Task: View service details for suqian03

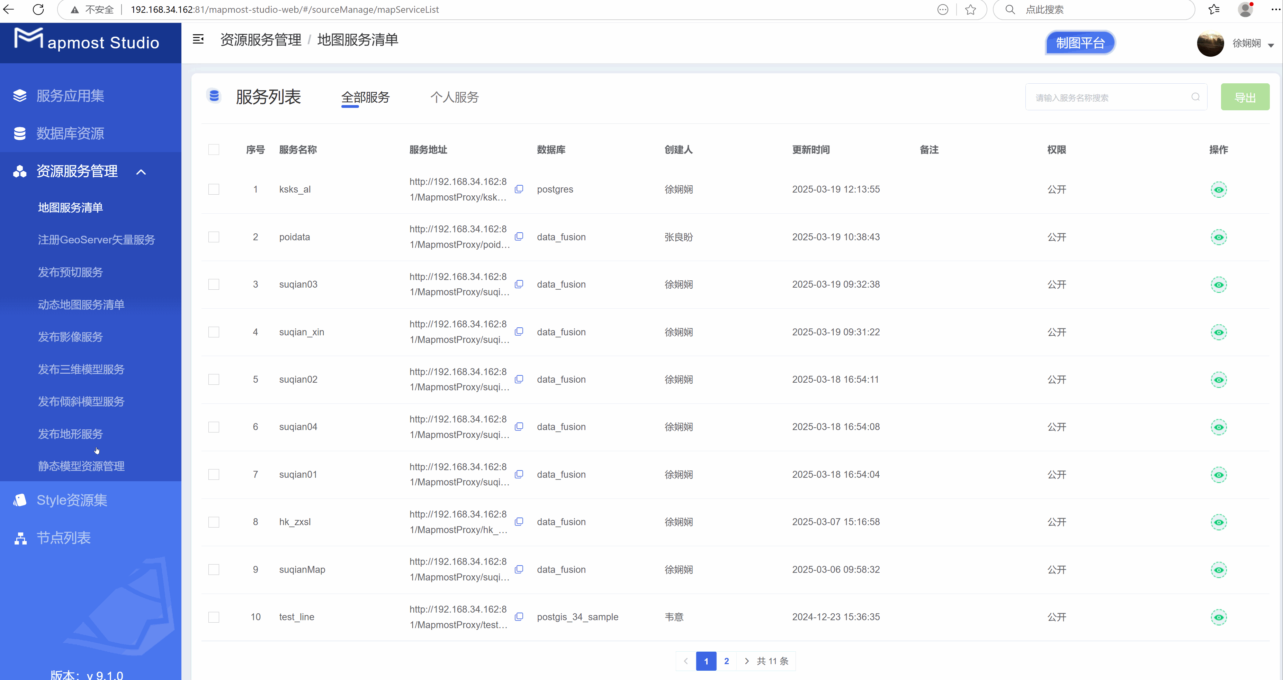Action: [x=1218, y=285]
